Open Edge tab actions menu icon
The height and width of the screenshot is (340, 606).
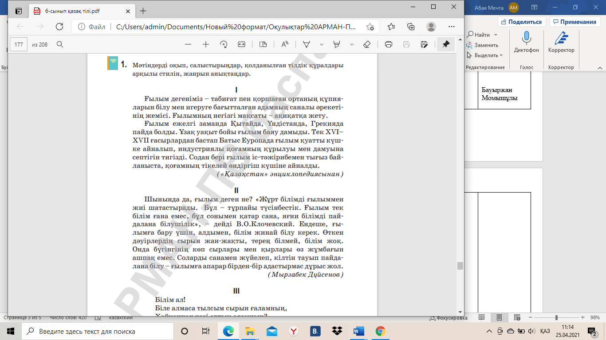click(x=18, y=11)
